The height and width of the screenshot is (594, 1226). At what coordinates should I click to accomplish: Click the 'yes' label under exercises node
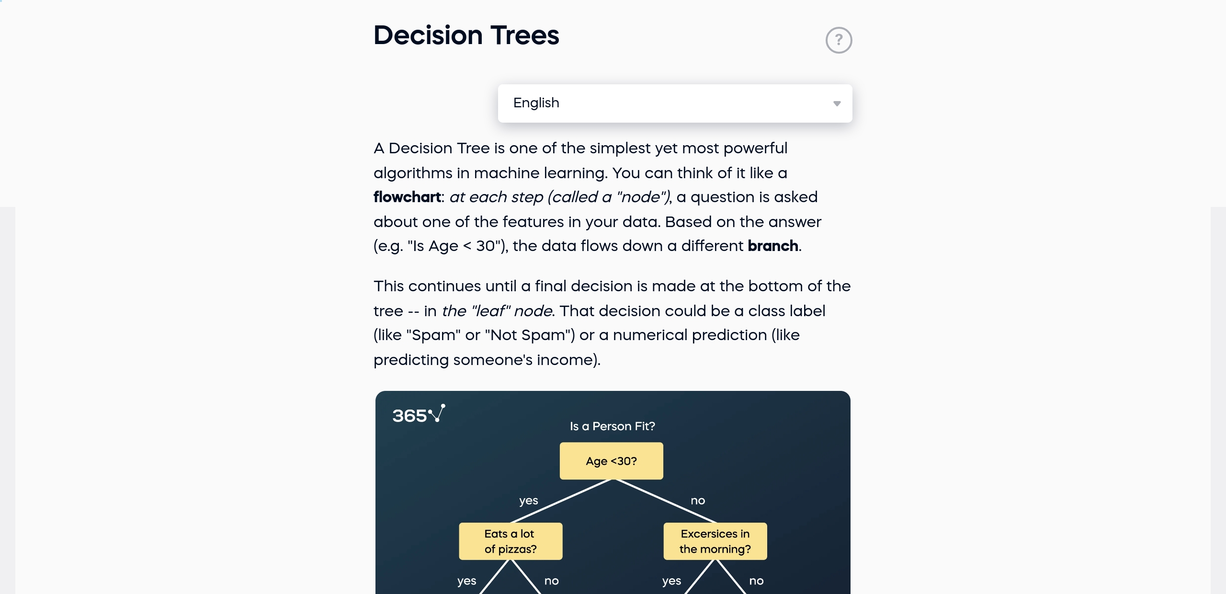tap(671, 581)
